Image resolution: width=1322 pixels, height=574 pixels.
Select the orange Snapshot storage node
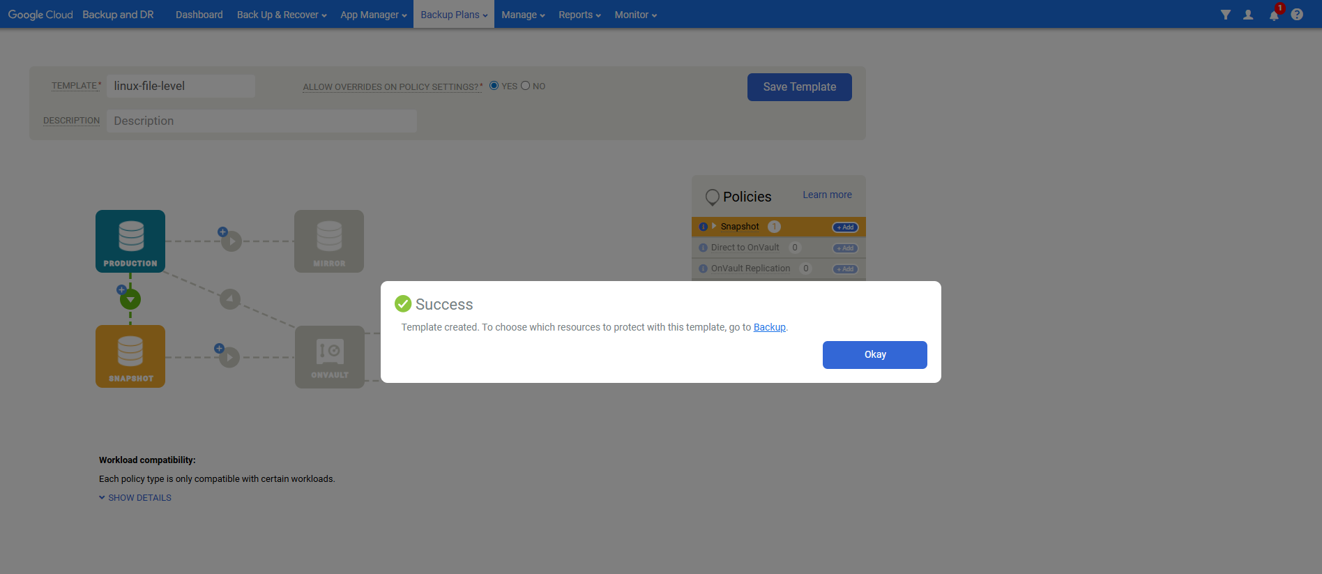pos(130,356)
